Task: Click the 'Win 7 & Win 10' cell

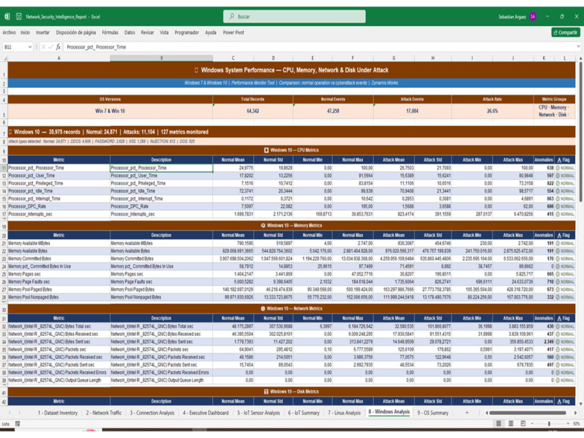Action: click(110, 111)
